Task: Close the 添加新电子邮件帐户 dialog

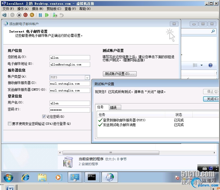Action: point(174,24)
